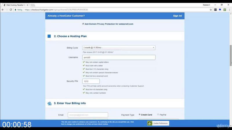Click the green extension icon in toolbar

[x=224, y=10]
